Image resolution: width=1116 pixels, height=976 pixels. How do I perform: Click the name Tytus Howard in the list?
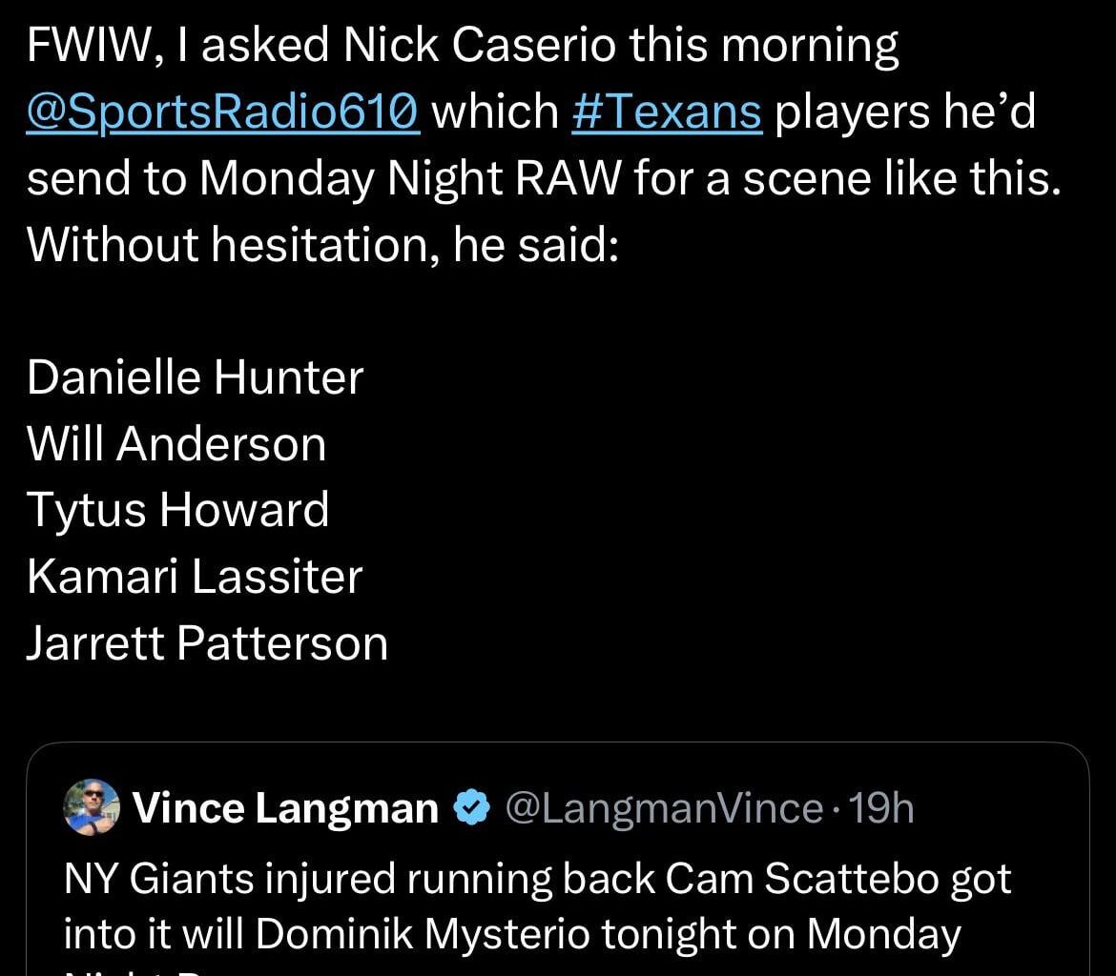point(177,510)
